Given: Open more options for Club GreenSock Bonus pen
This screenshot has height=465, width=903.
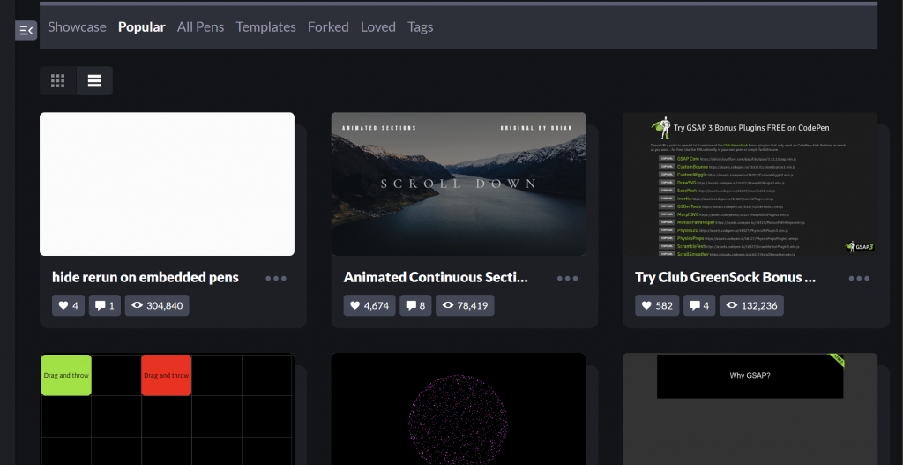Looking at the screenshot, I should pyautogui.click(x=859, y=278).
